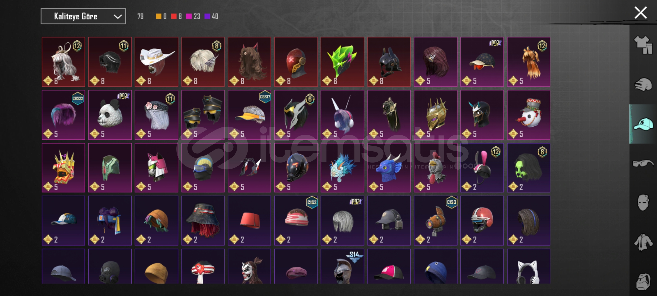This screenshot has width=657, height=296.
Task: Filter by the purple quality swatch
Action: click(x=207, y=16)
